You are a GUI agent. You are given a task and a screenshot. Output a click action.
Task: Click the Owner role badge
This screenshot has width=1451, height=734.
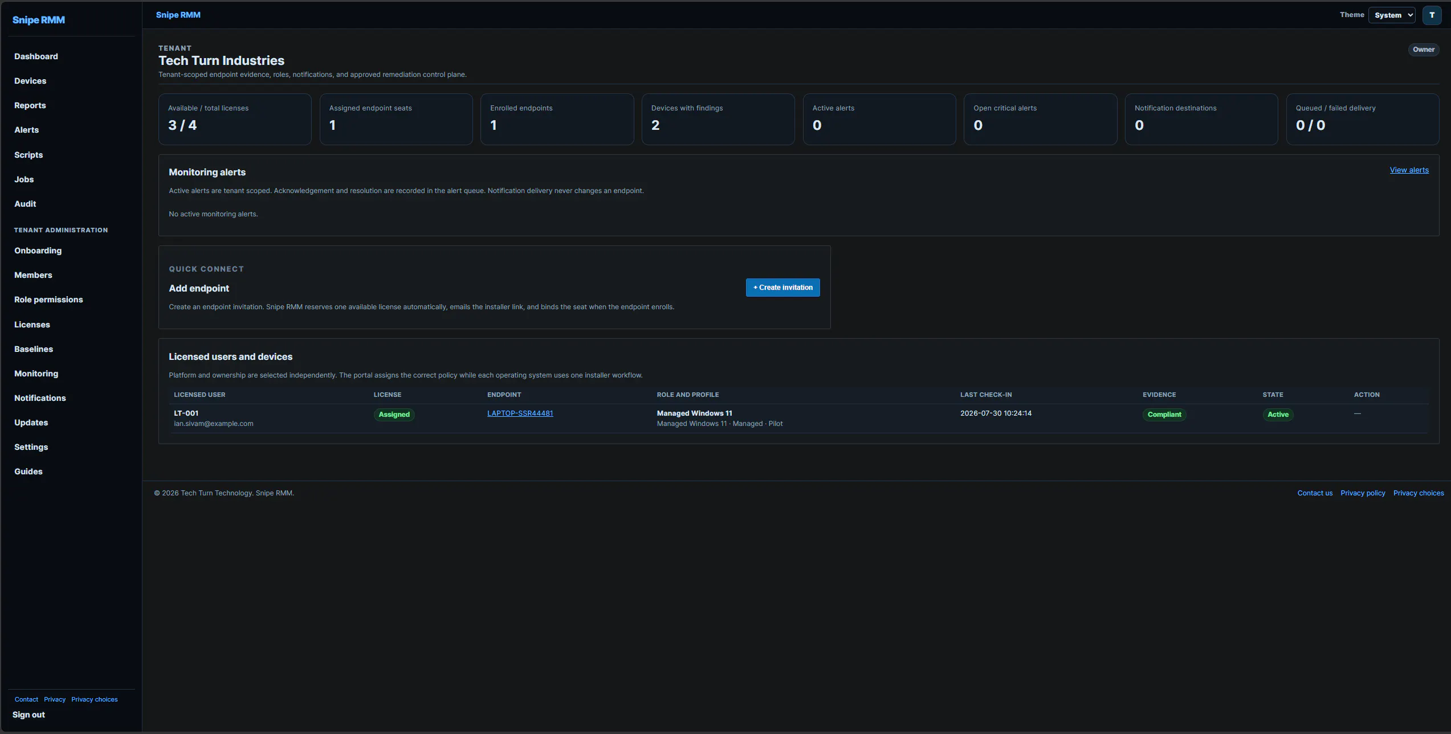1423,50
